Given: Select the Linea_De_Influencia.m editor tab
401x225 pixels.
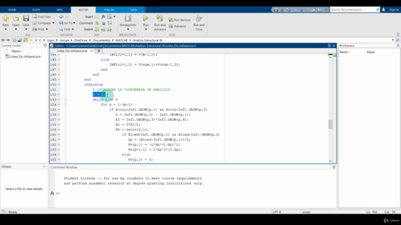Looking at the screenshot, I should coord(72,51).
